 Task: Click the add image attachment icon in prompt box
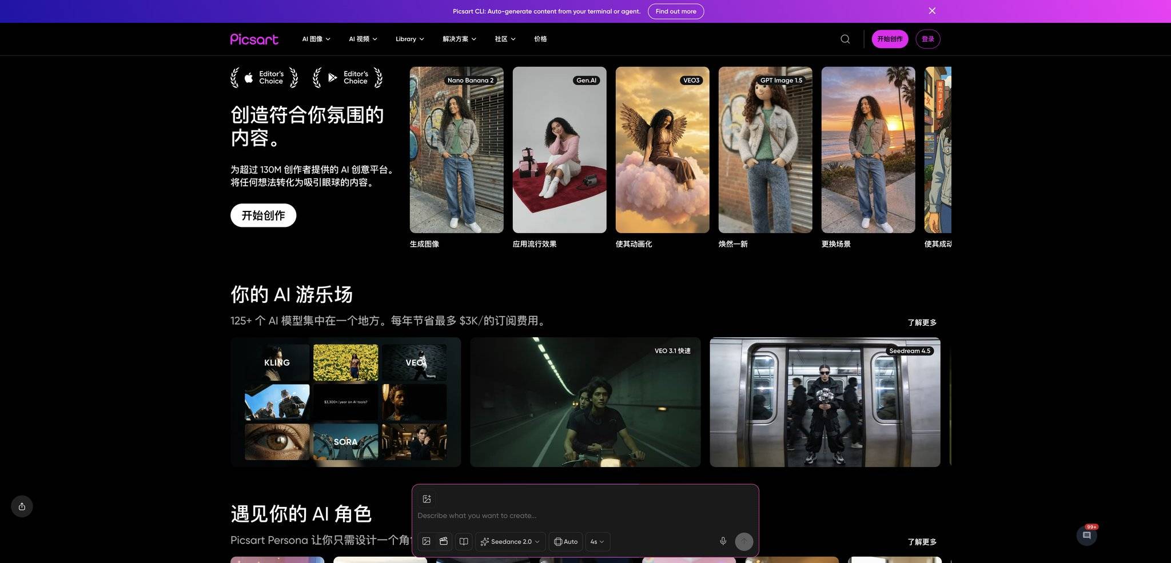click(427, 499)
